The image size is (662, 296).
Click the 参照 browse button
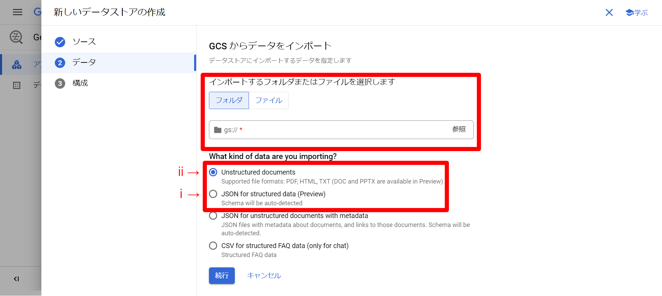pos(459,129)
